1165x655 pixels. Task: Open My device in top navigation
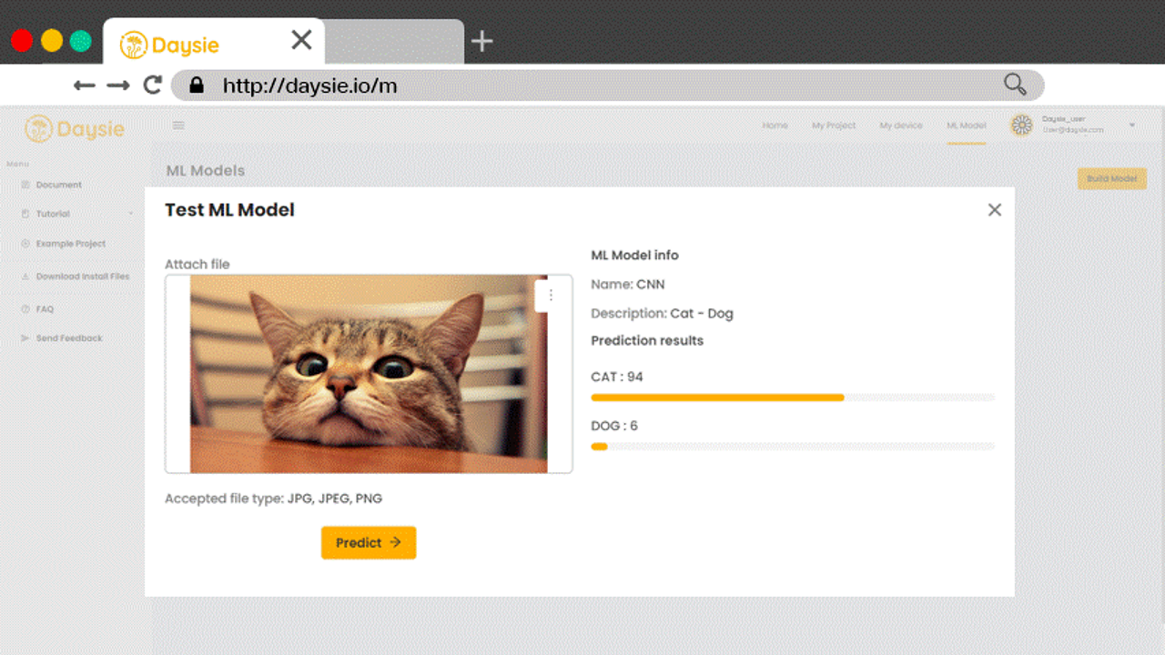[901, 126]
